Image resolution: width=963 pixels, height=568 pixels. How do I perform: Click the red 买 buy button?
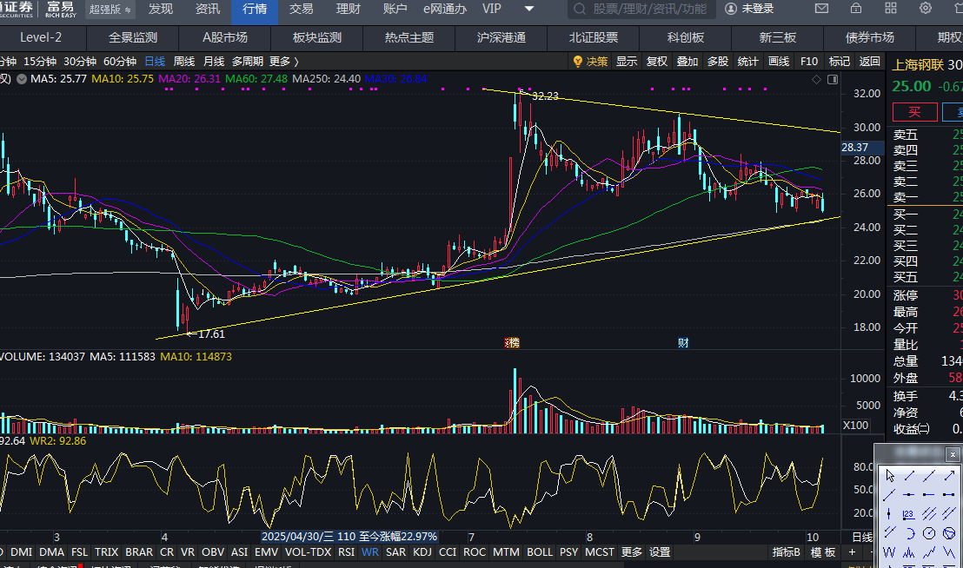tap(914, 112)
